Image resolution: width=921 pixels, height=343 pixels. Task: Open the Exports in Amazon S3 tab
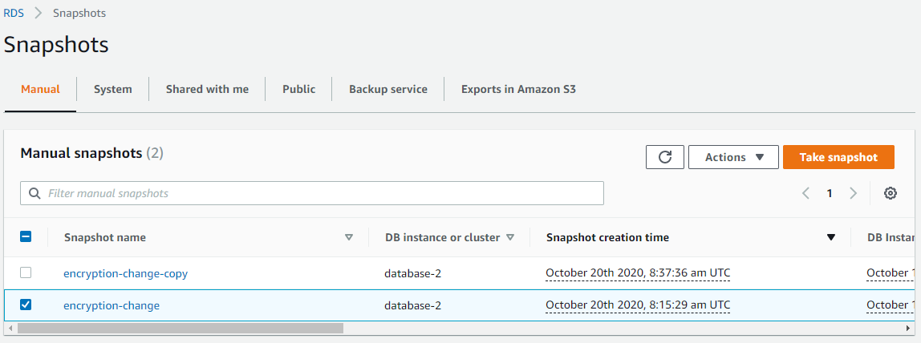[x=518, y=89]
